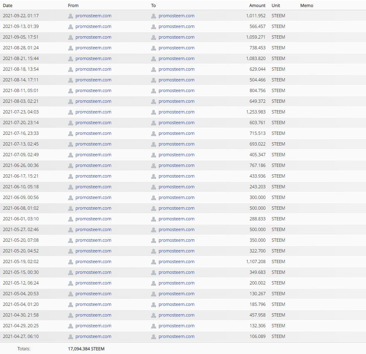Select amount value 106.089
Screen dimensions: 366x354
tap(258, 336)
